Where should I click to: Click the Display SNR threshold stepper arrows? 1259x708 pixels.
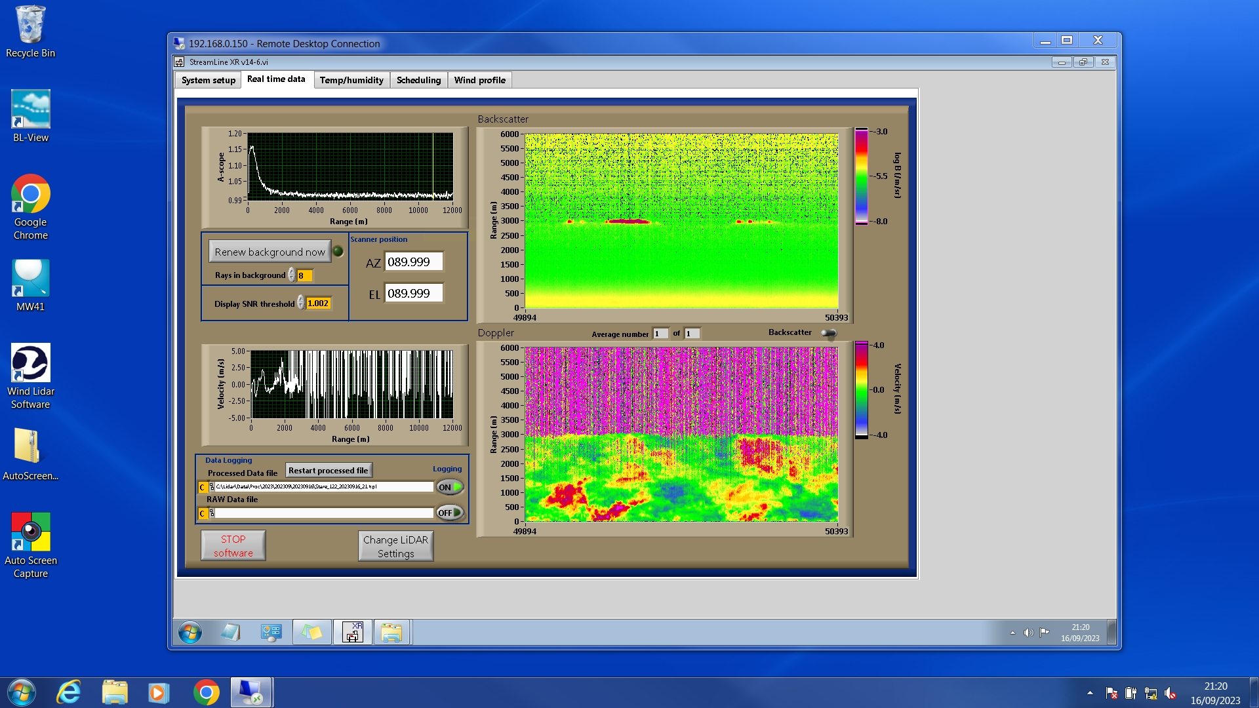[301, 303]
